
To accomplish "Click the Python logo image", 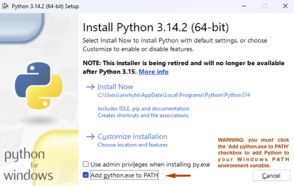I will coord(39,86).
